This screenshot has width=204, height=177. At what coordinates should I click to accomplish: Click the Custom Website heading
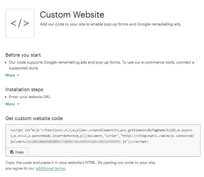point(72,15)
